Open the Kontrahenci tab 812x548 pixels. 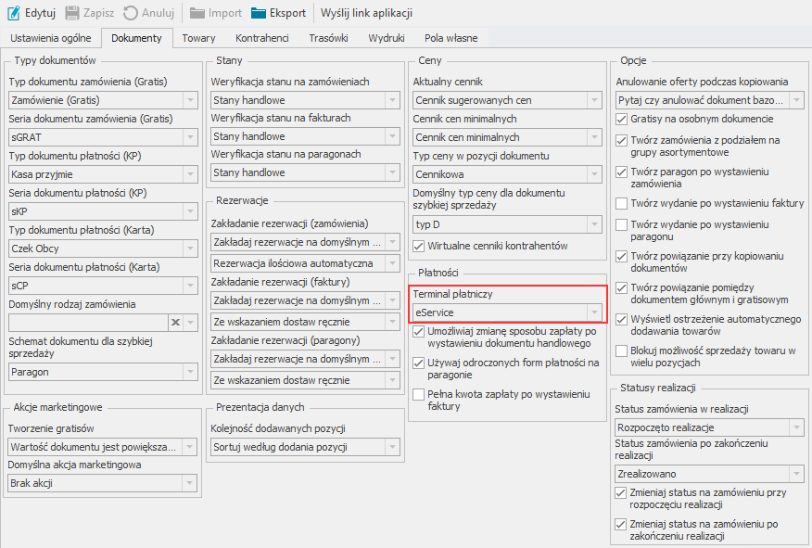[x=262, y=38]
